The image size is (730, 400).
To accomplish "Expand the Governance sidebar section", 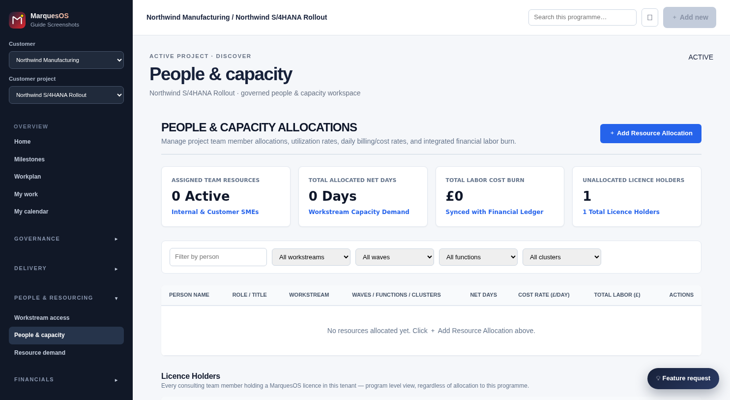I will click(66, 239).
